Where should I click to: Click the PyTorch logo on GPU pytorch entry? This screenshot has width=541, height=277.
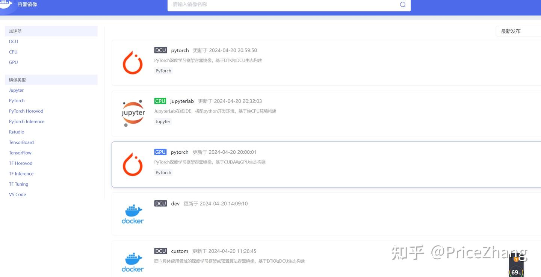(x=133, y=164)
